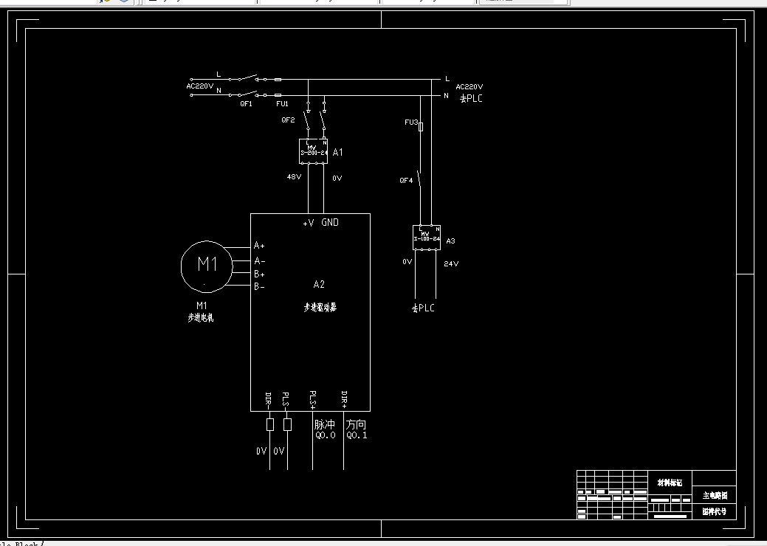This screenshot has height=546, width=767.
Task: Click the S-100-24 power supply block
Action: pos(427,237)
